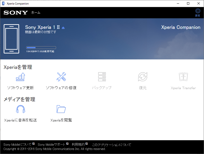Click the 104.8GB storage available text
The image size is (204, 154).
point(40,51)
